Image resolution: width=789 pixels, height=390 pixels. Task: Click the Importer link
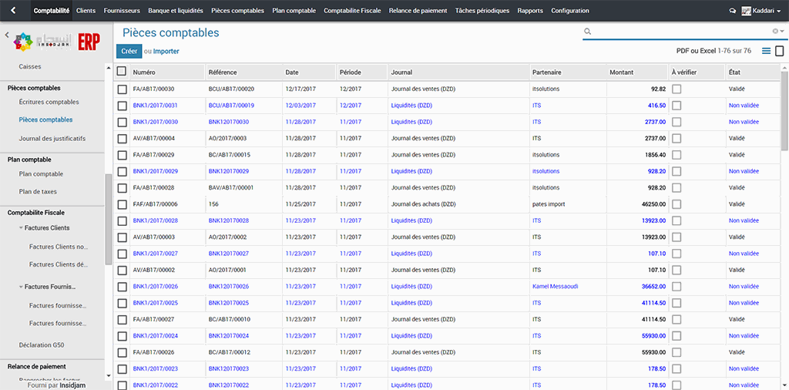[x=166, y=52]
